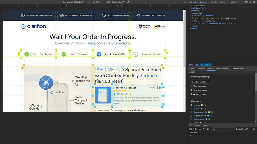Screen dimensions: 257x144
Task: Reveal div.customerInfo element in Elements panel
Action: 212,112
